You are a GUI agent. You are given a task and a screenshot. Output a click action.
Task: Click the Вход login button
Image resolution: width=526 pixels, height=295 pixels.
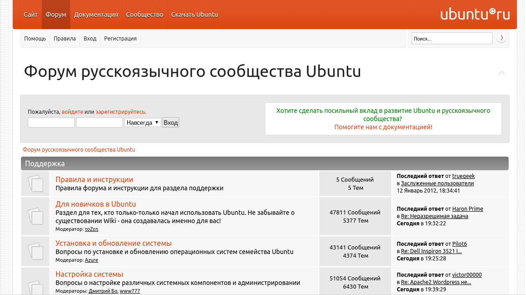(x=170, y=123)
